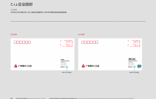Viewport: 156px width, 99px height.
Task: Select the '总行封面' label
Action: click(14, 34)
